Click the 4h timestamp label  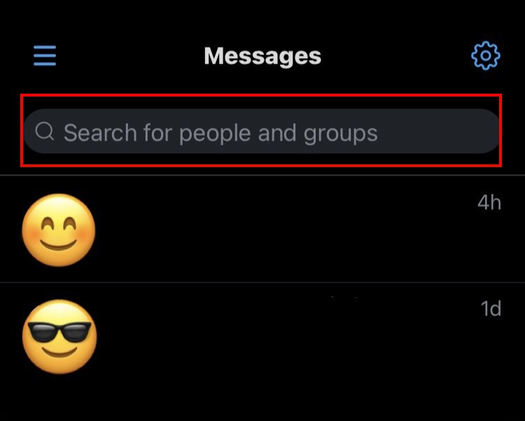pyautogui.click(x=489, y=203)
